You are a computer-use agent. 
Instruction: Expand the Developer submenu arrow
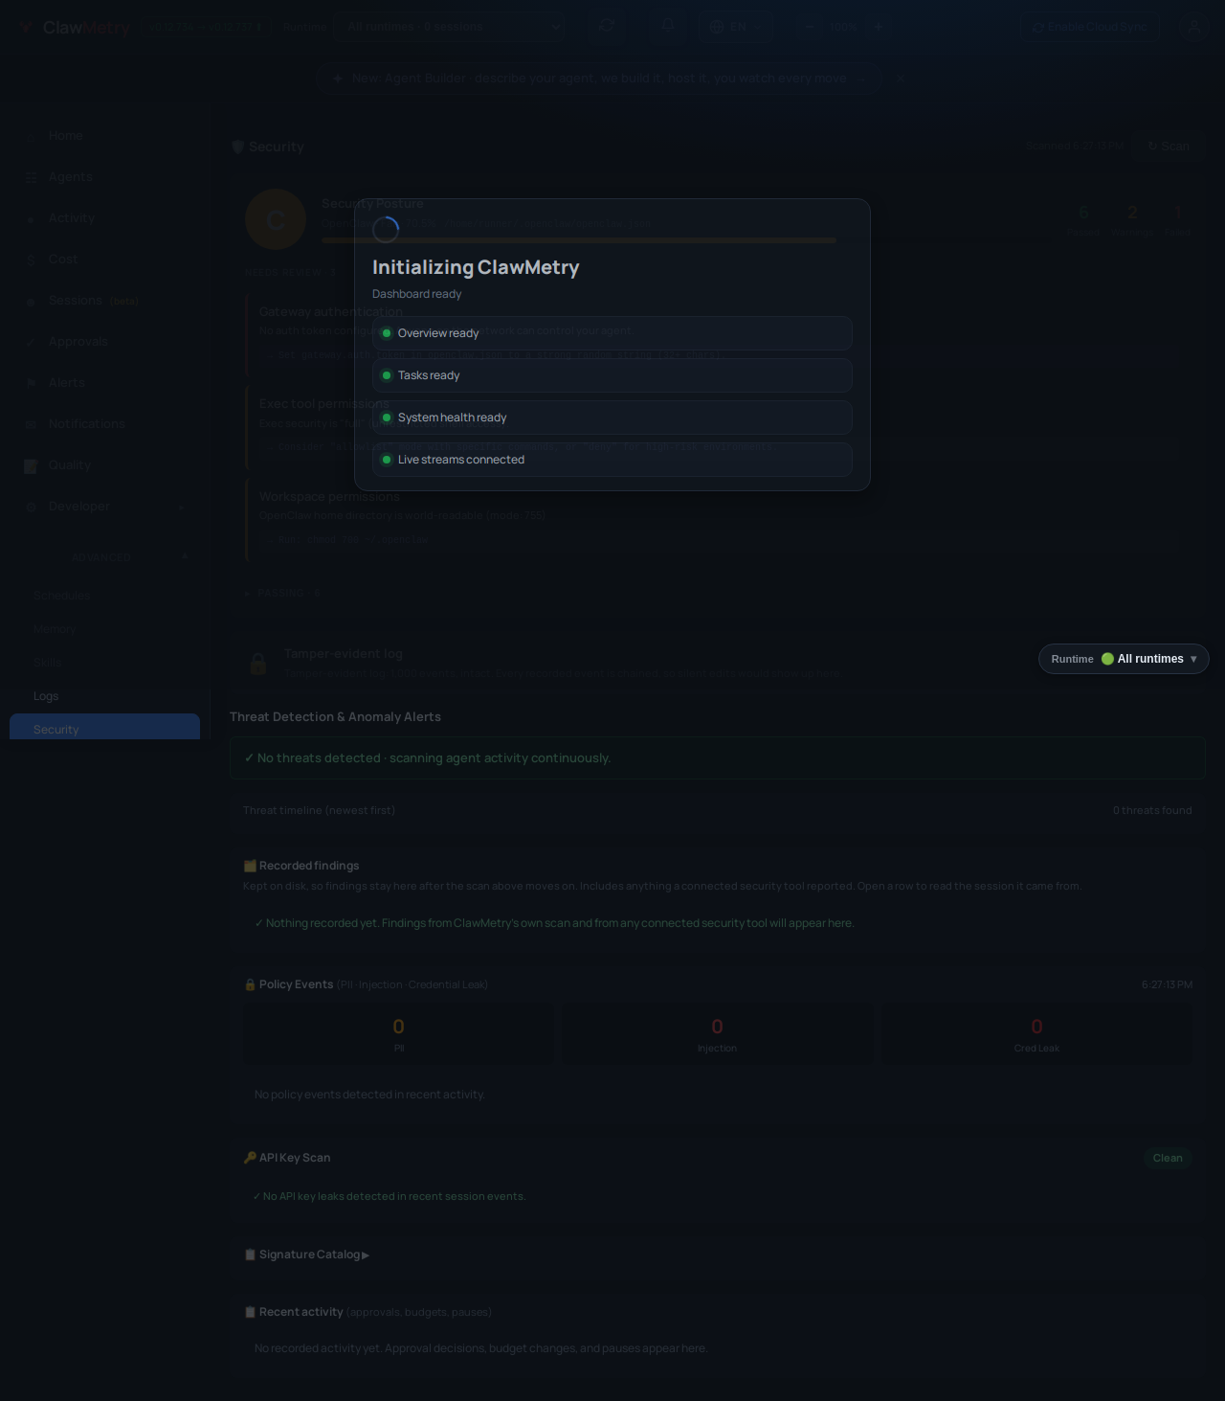tap(181, 507)
